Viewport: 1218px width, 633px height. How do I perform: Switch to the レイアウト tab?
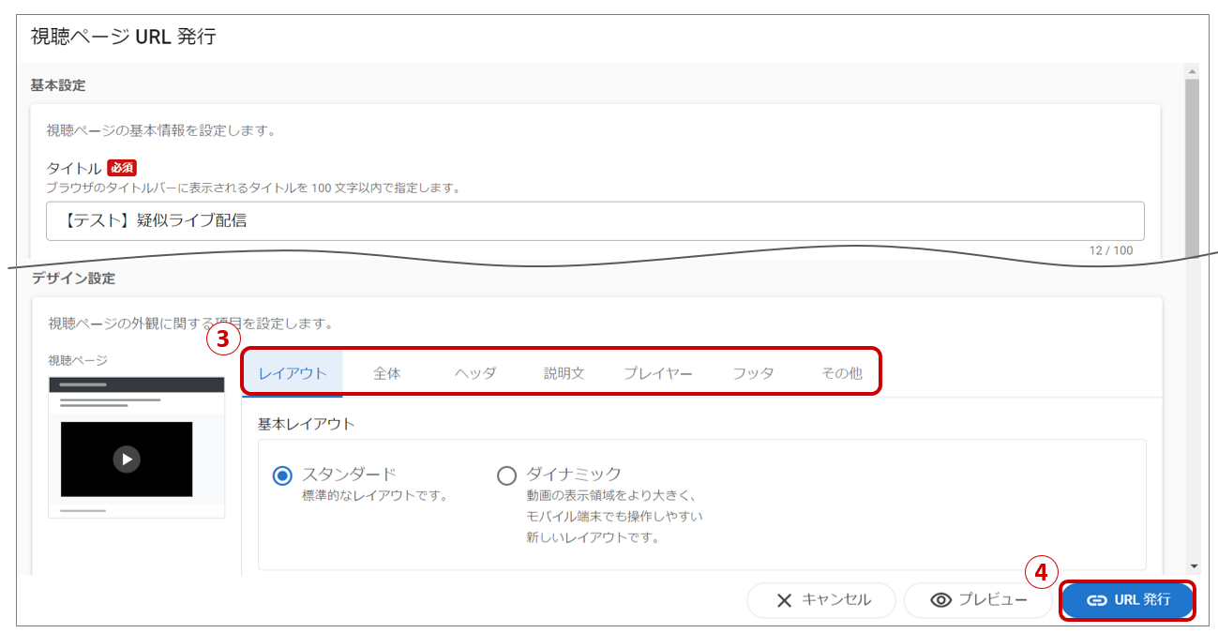click(x=293, y=373)
